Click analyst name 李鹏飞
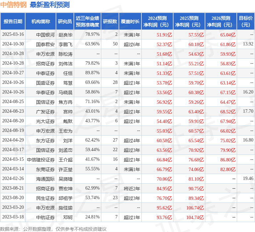Image resolution: width=255 pixels, height=232 pixels. click(66, 44)
